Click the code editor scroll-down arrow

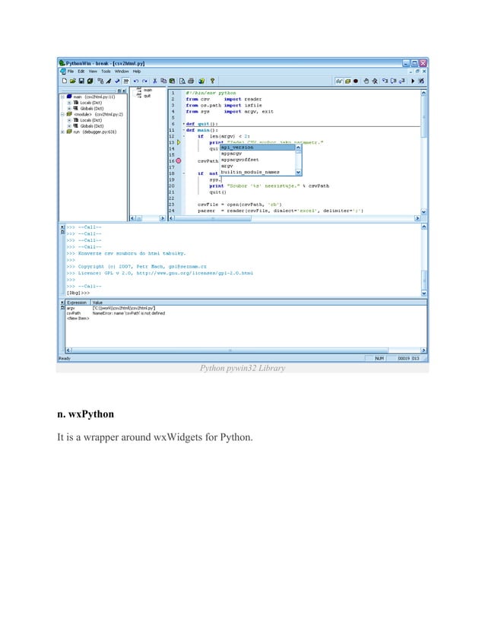tap(423, 212)
